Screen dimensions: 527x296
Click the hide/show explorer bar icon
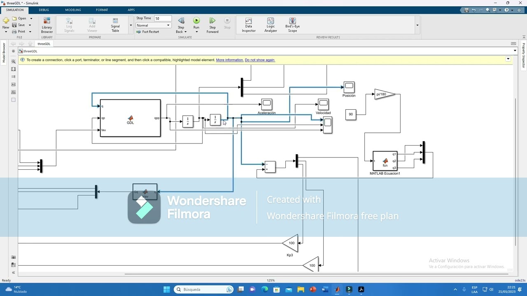pos(14,51)
